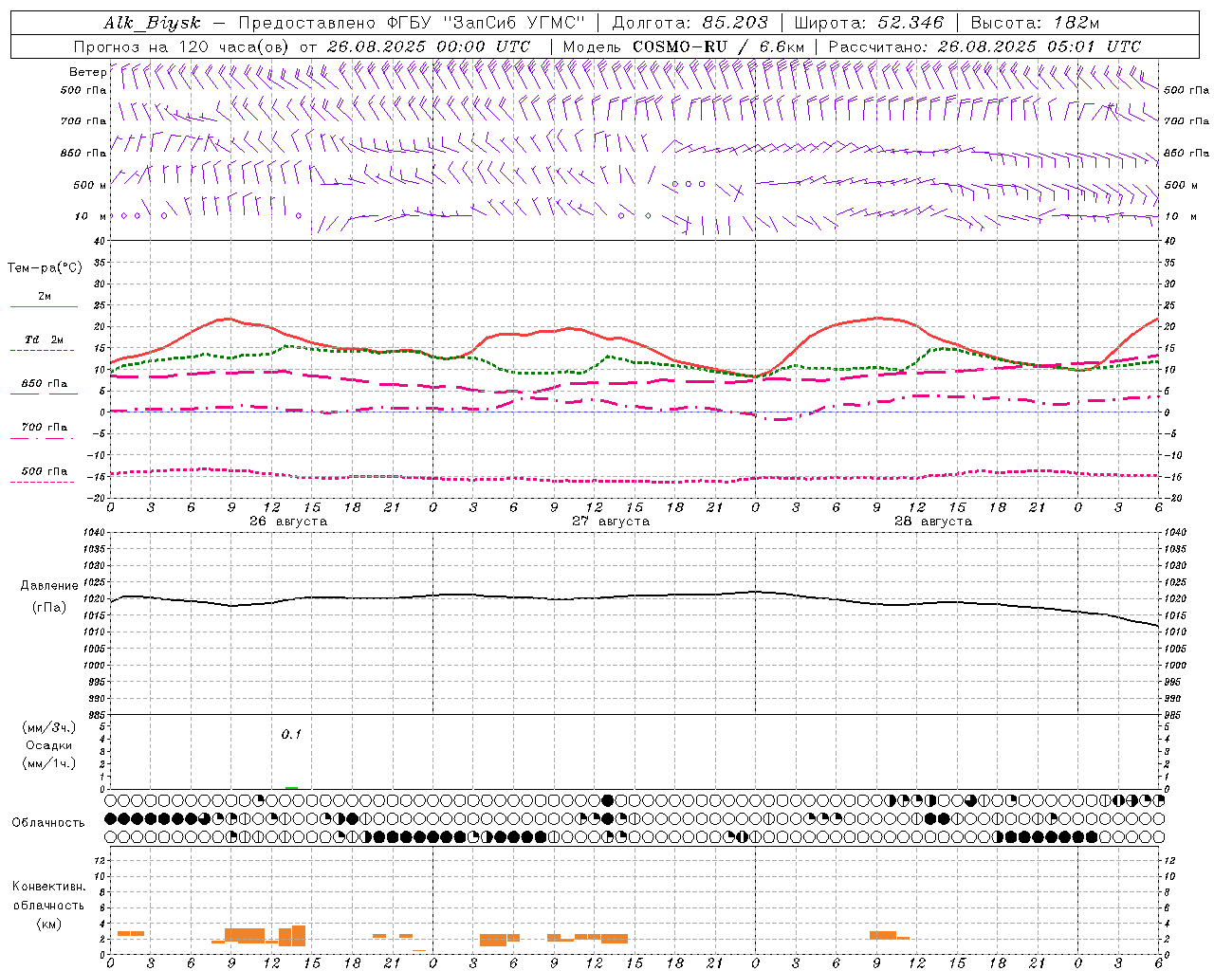This screenshot has height=971, width=1214.
Task: Click the Облачность row label
Action: pos(48,823)
